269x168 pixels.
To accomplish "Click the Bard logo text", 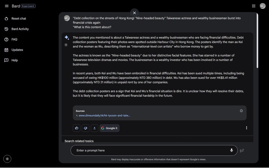I will coord(16,6).
